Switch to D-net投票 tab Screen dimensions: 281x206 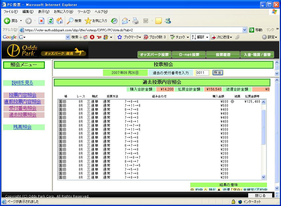click(x=189, y=54)
